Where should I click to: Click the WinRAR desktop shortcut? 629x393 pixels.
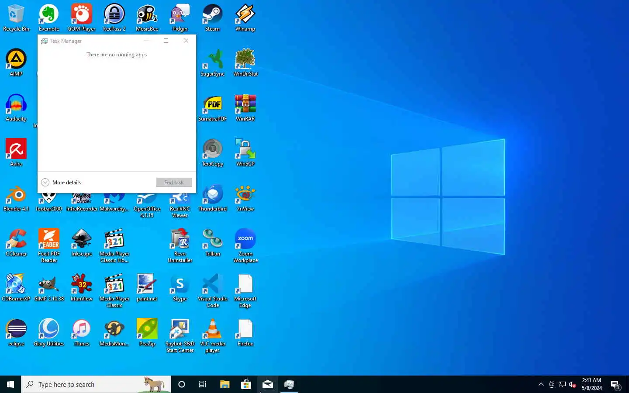245,107
